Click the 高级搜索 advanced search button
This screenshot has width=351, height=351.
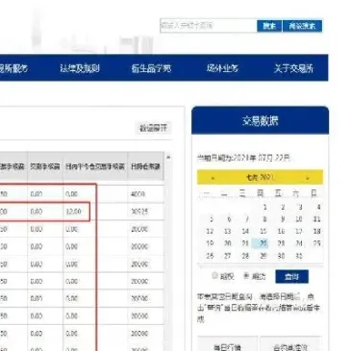[302, 26]
